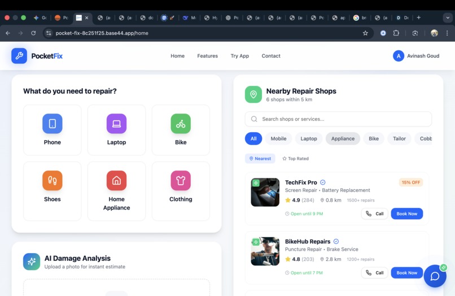Filter shops by Mobile

(278, 138)
